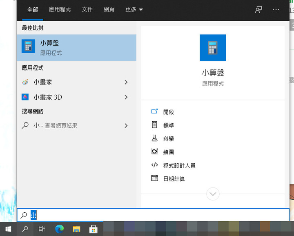The width and height of the screenshot is (294, 236).
Task: Open the 更多 dropdown filter
Action: pyautogui.click(x=134, y=9)
